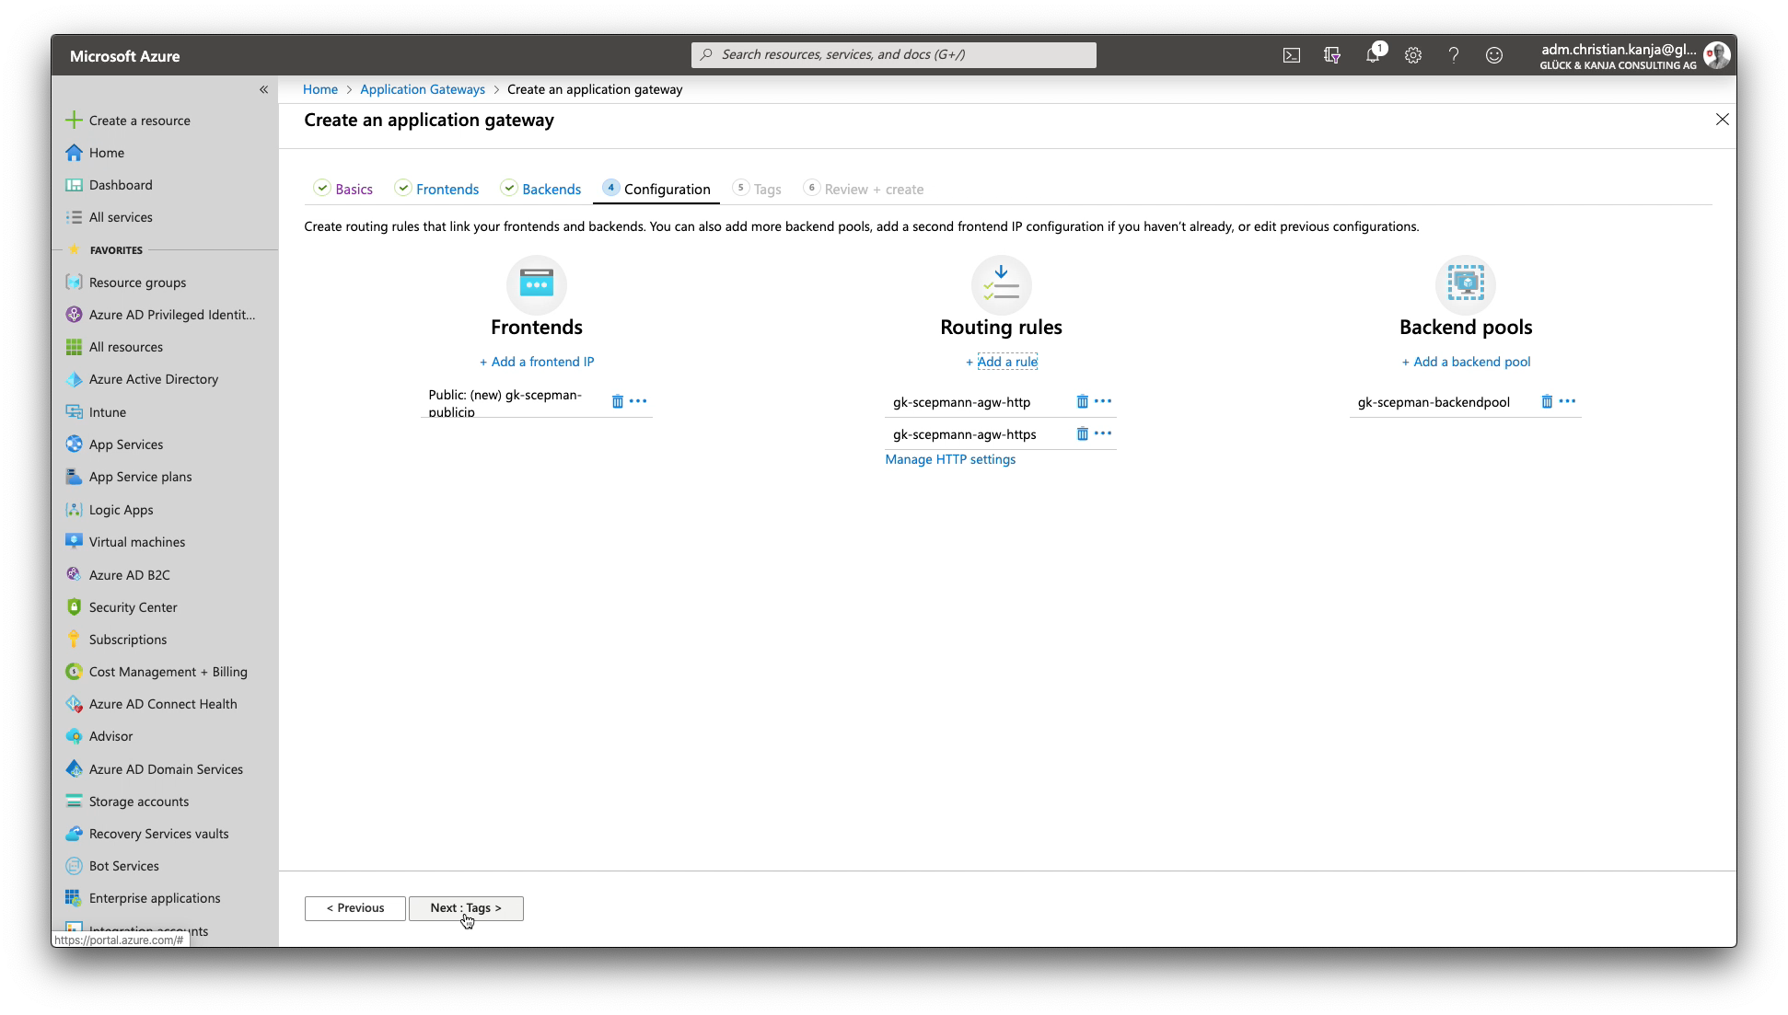1788x1015 pixels.
Task: Go to the Tags tab
Action: coord(758,189)
